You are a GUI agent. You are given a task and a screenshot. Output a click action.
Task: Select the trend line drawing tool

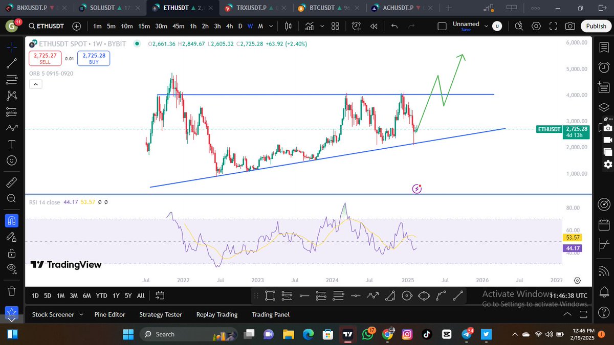pos(12,63)
